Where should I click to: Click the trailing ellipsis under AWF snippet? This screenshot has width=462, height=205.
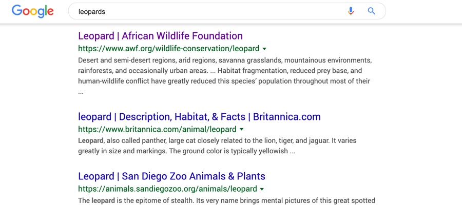click(x=81, y=92)
